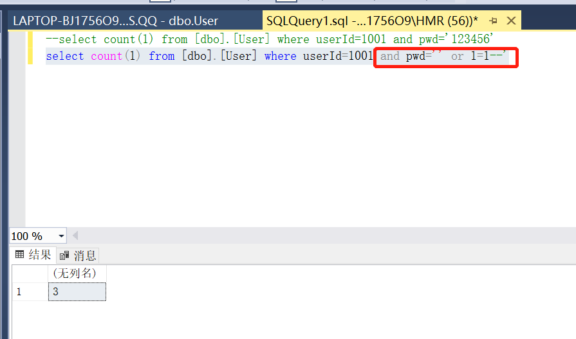Close the SQLQuery1.sql tab
This screenshot has height=339, width=576.
point(511,21)
